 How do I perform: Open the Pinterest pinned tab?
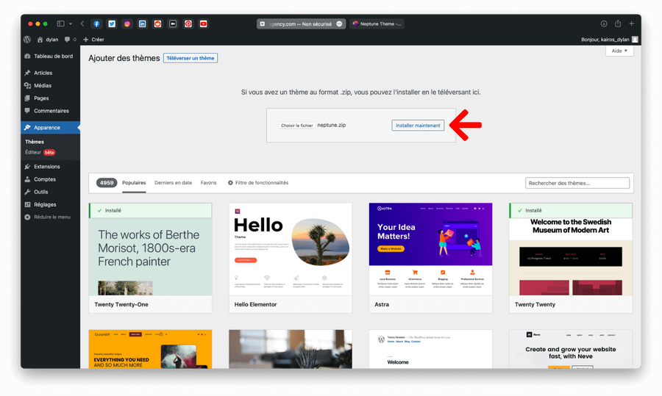(188, 24)
